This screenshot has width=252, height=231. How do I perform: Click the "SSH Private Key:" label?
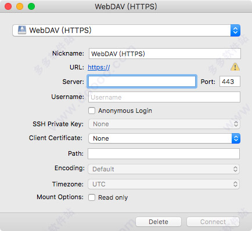pyautogui.click(x=58, y=124)
